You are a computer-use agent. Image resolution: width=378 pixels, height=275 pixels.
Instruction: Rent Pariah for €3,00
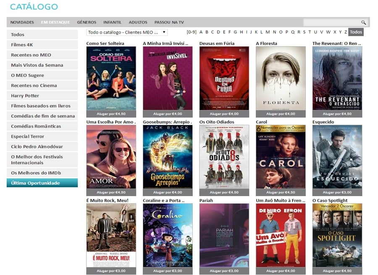224,271
